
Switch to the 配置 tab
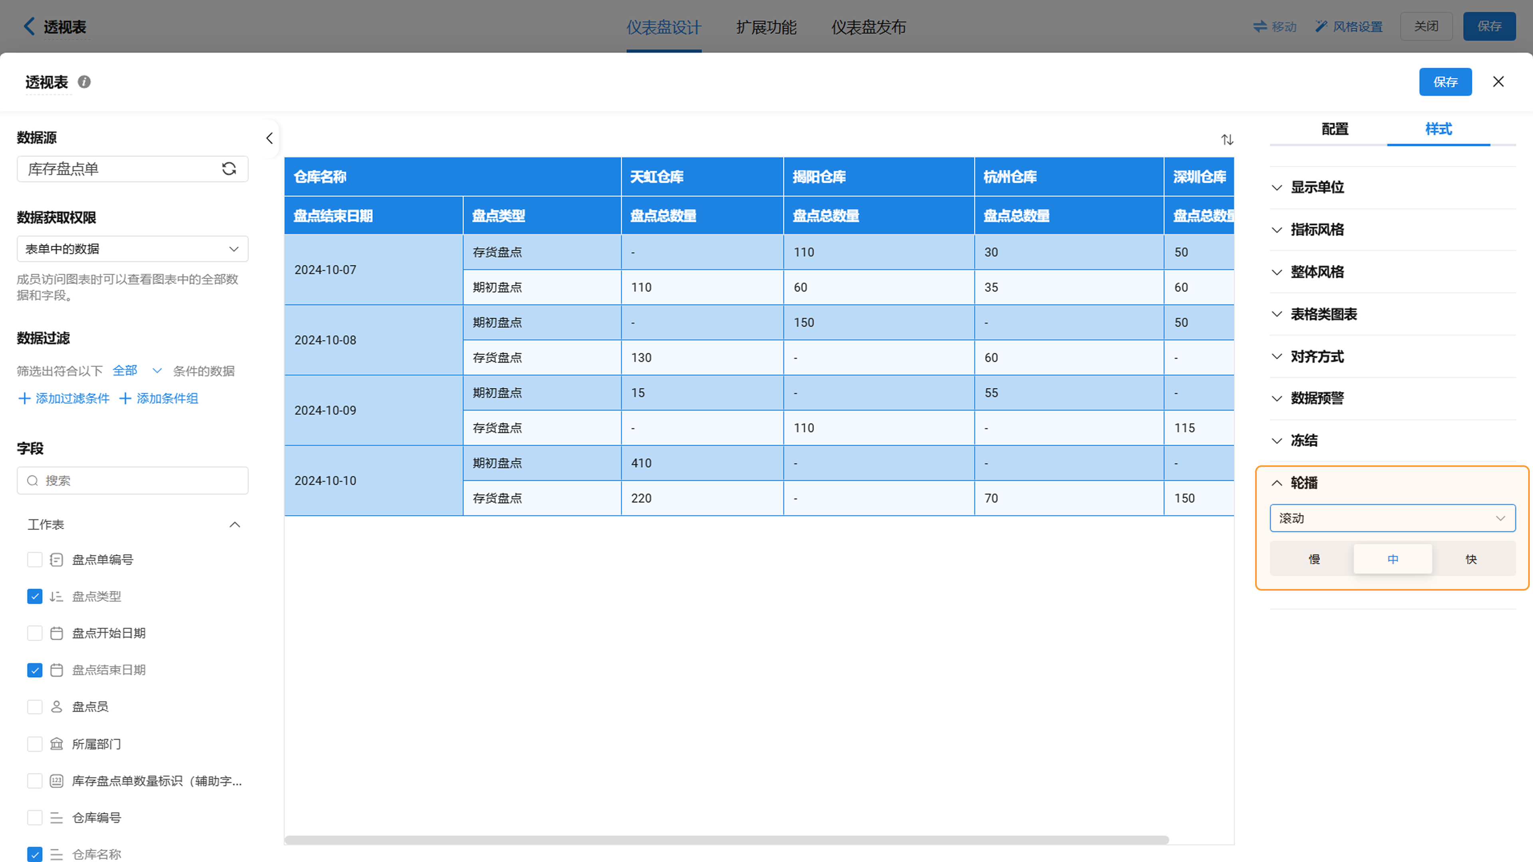(1335, 129)
